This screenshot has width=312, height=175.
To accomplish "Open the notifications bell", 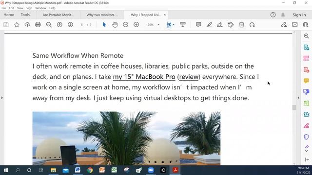I will 283,15.
